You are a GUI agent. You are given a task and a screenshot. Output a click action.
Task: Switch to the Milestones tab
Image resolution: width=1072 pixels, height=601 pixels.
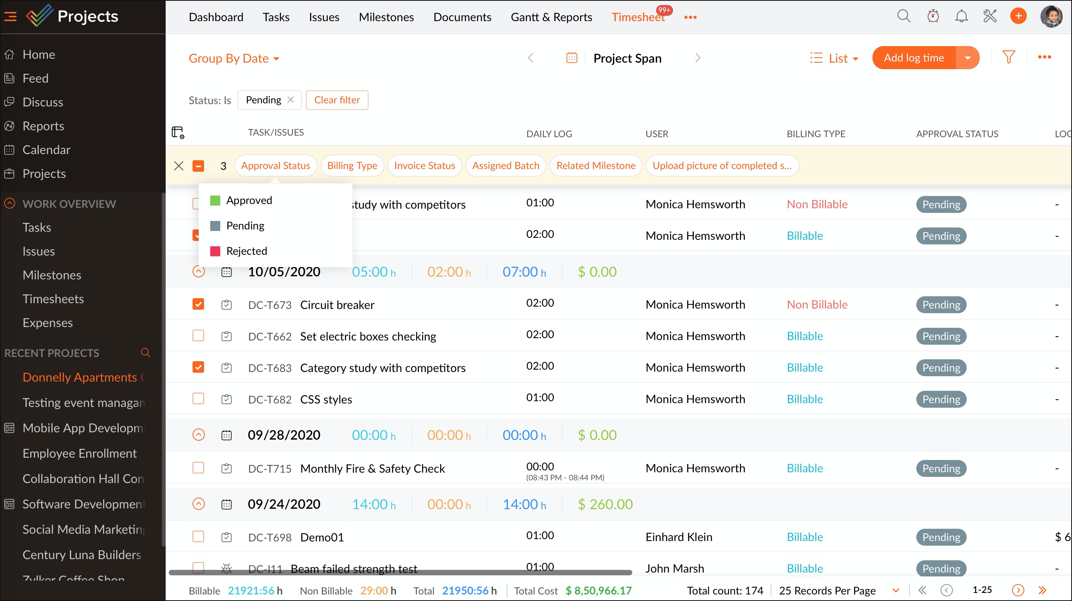(386, 17)
